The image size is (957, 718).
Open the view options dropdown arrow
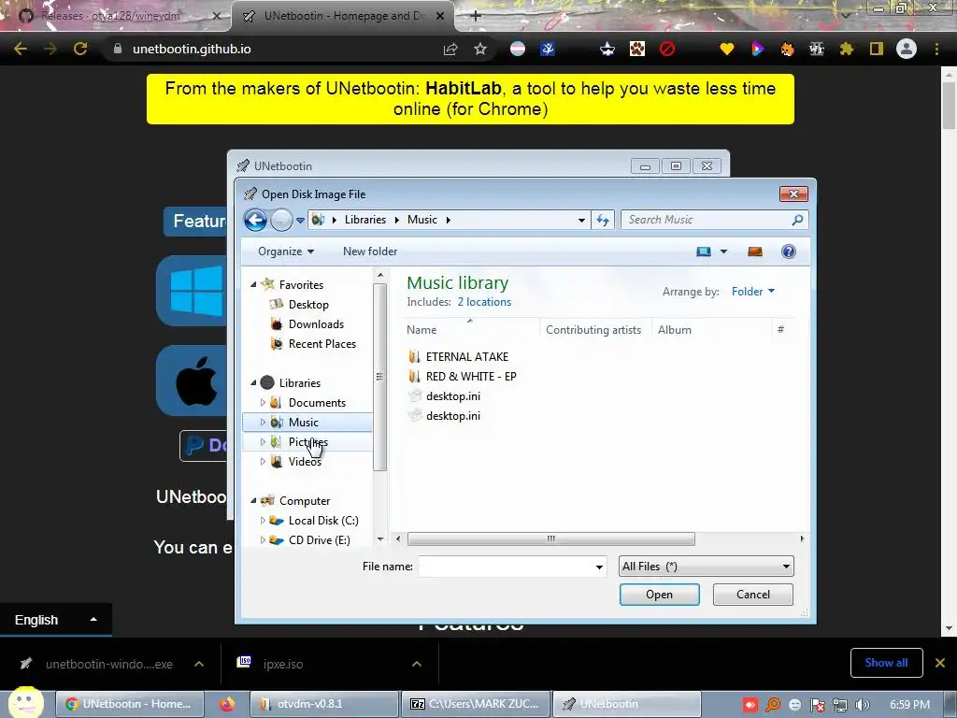point(724,251)
